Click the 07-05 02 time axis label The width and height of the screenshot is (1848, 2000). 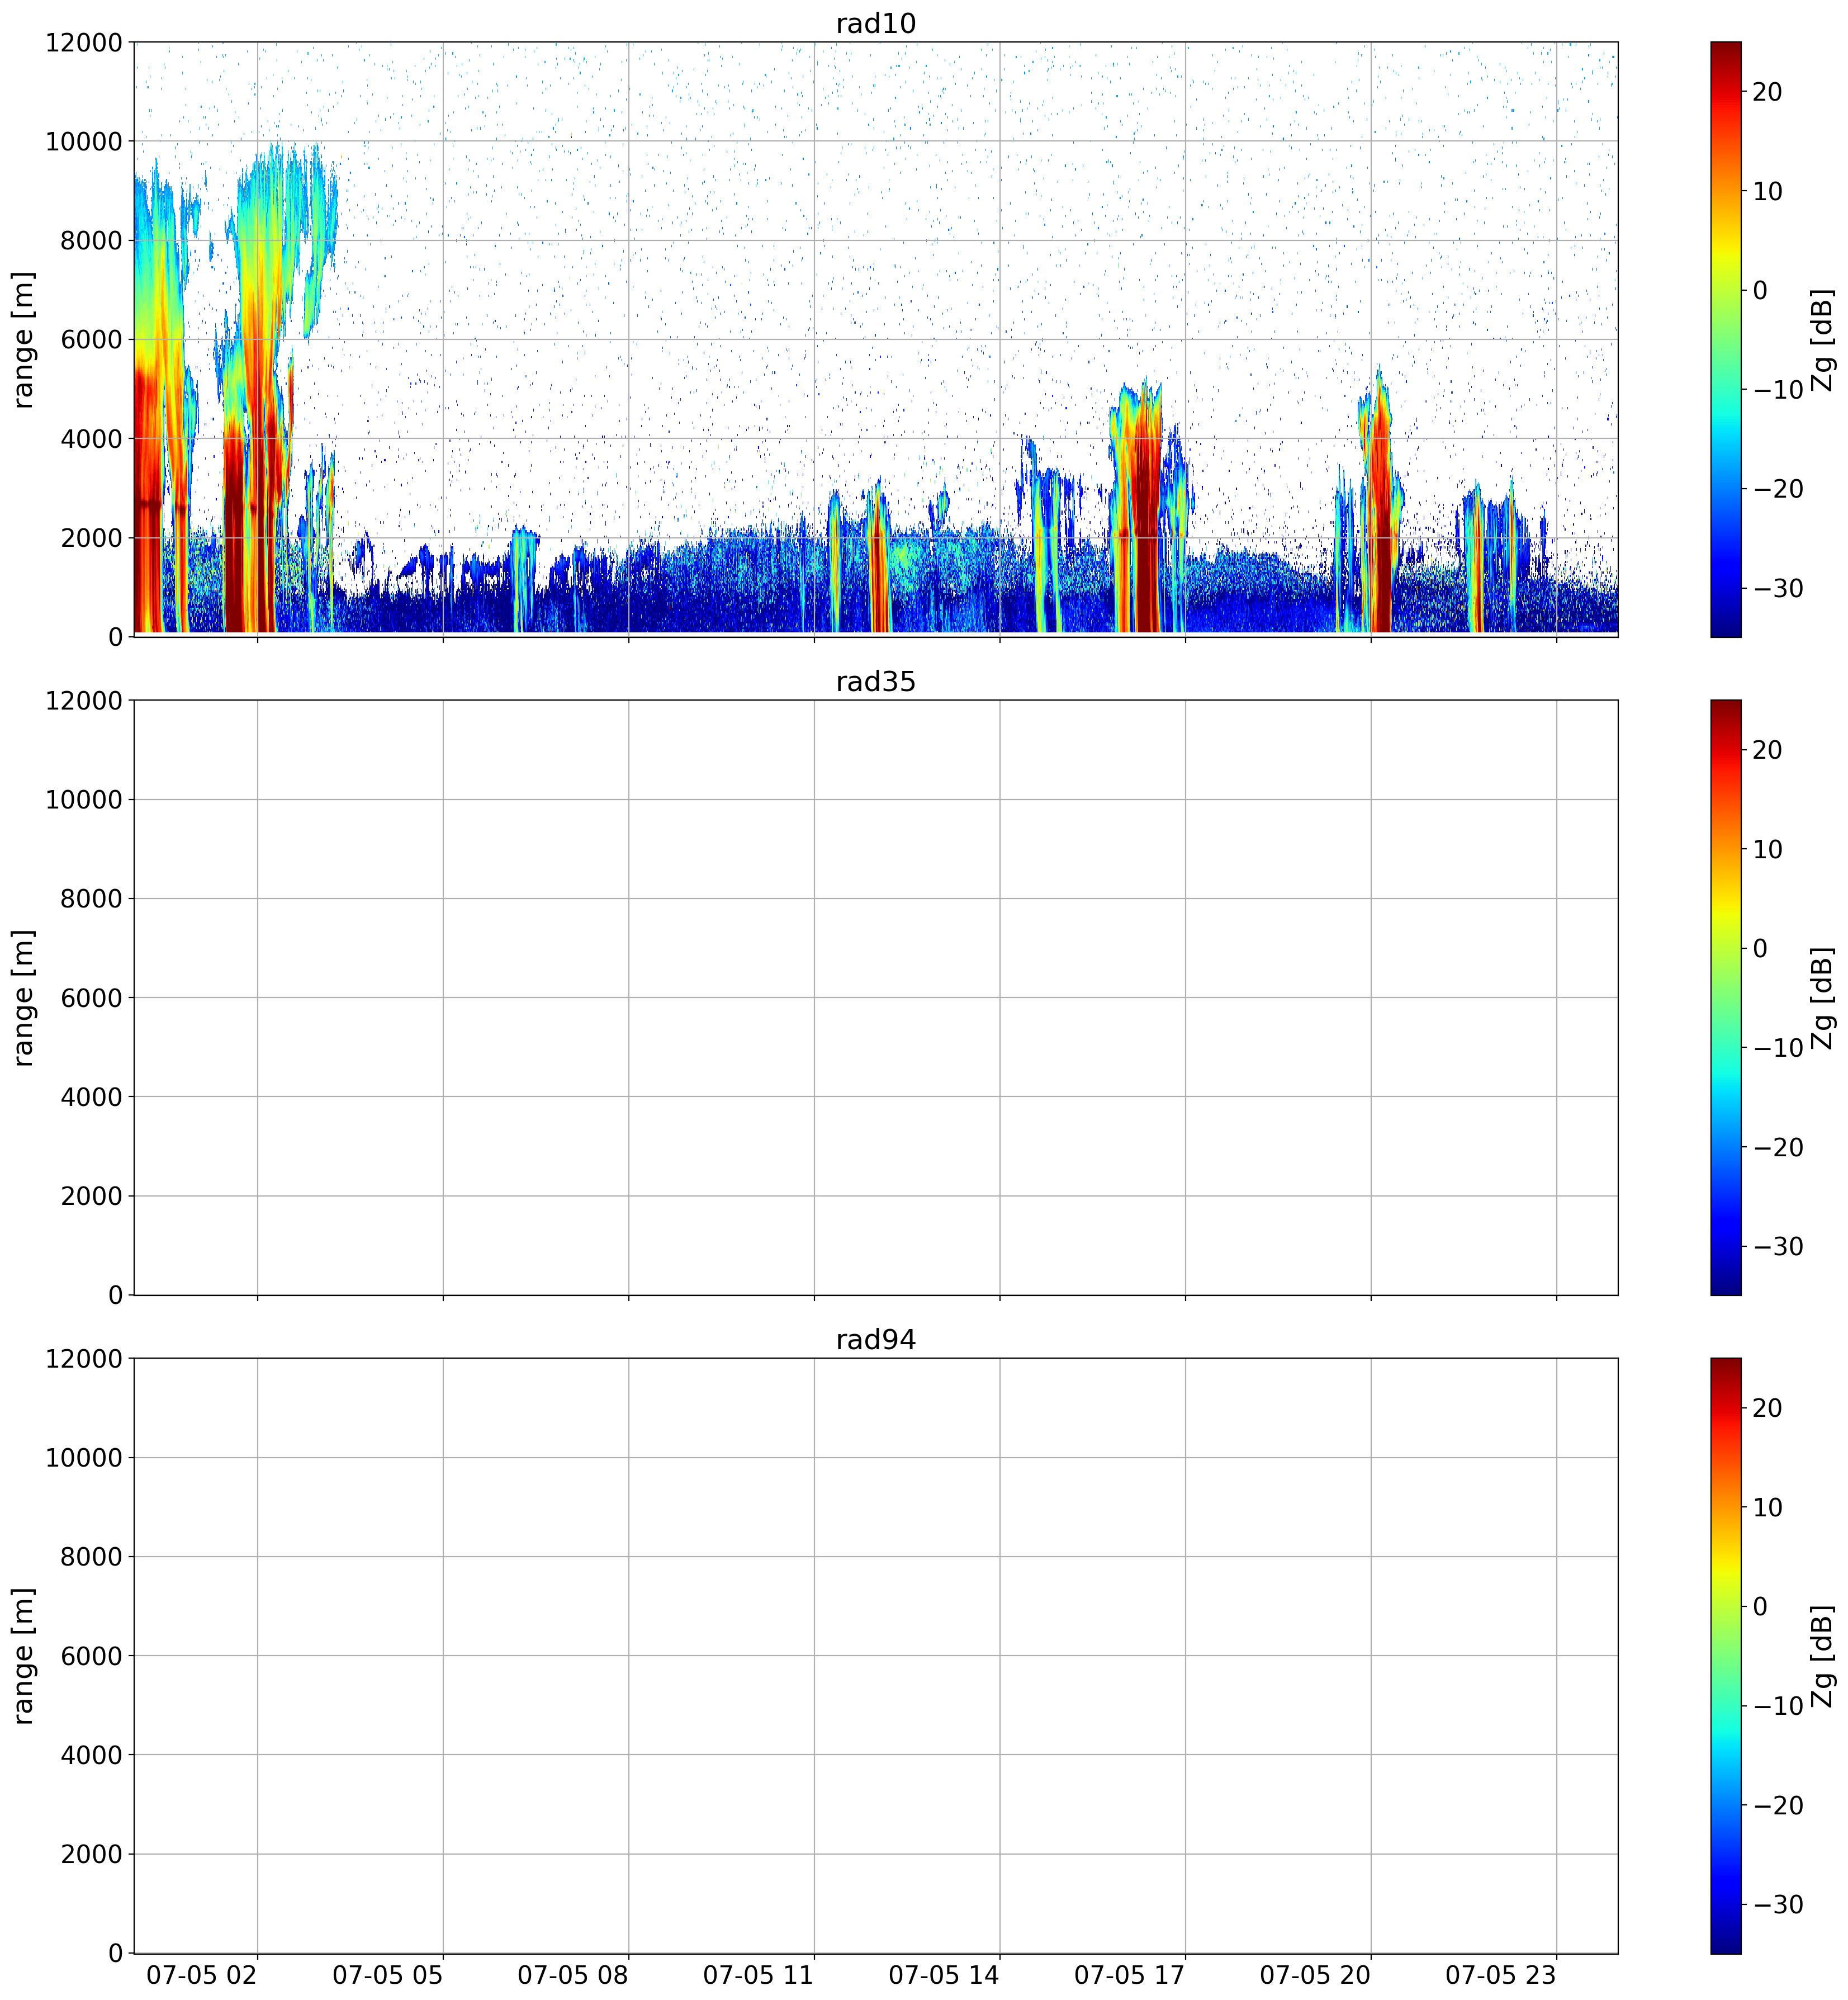[x=201, y=1975]
